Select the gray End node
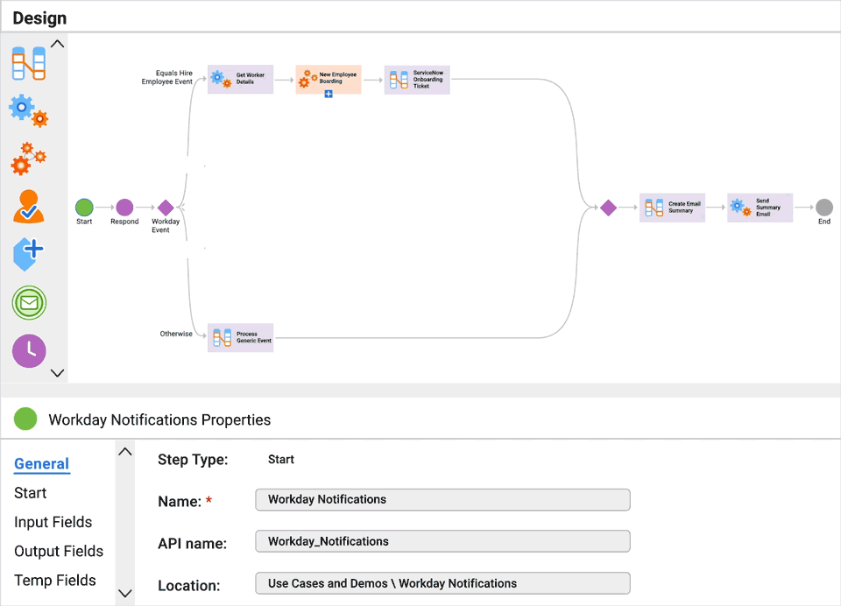This screenshot has height=606, width=841. (823, 208)
